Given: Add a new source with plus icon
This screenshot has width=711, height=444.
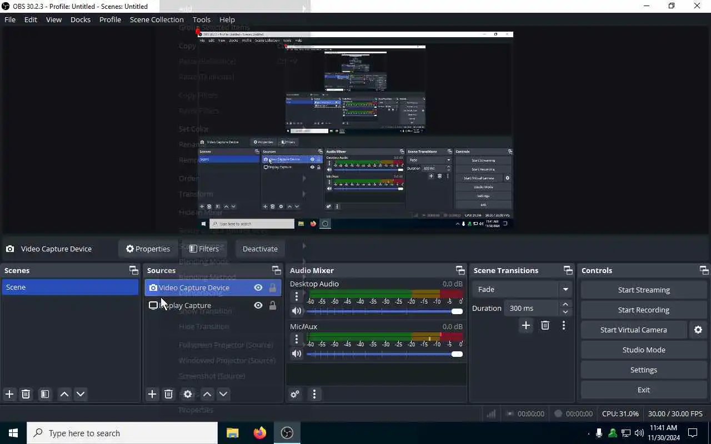Looking at the screenshot, I should point(152,394).
